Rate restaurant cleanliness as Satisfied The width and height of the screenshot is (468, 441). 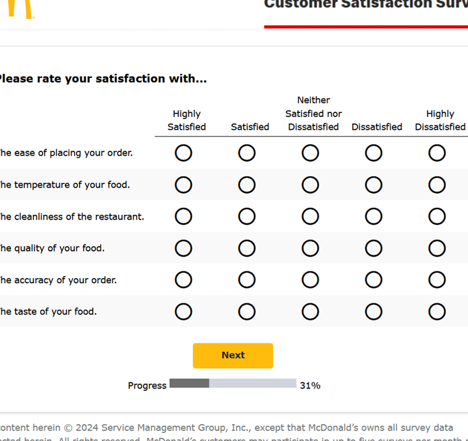point(247,216)
